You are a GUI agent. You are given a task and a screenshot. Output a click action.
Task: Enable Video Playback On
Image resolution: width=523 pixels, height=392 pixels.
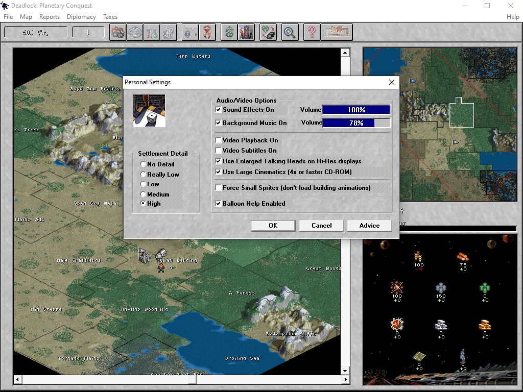point(219,140)
